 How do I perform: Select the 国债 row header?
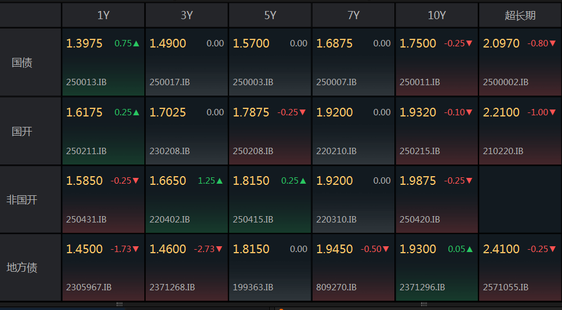click(x=22, y=63)
